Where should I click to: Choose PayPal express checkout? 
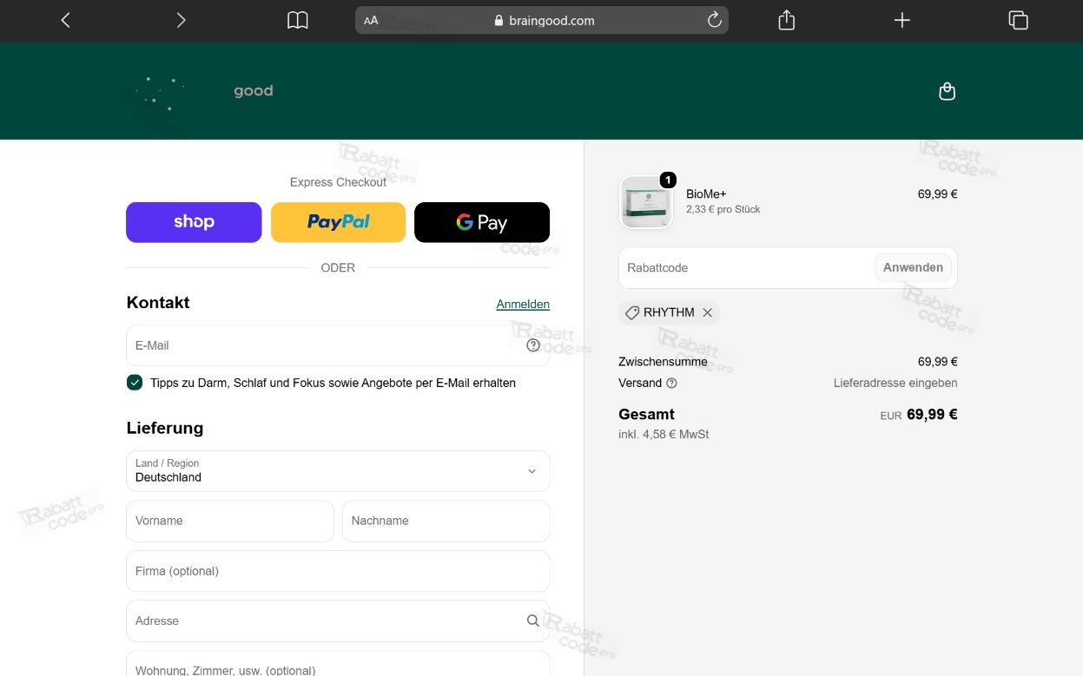(x=338, y=222)
